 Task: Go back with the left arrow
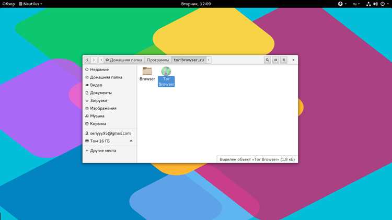87,60
